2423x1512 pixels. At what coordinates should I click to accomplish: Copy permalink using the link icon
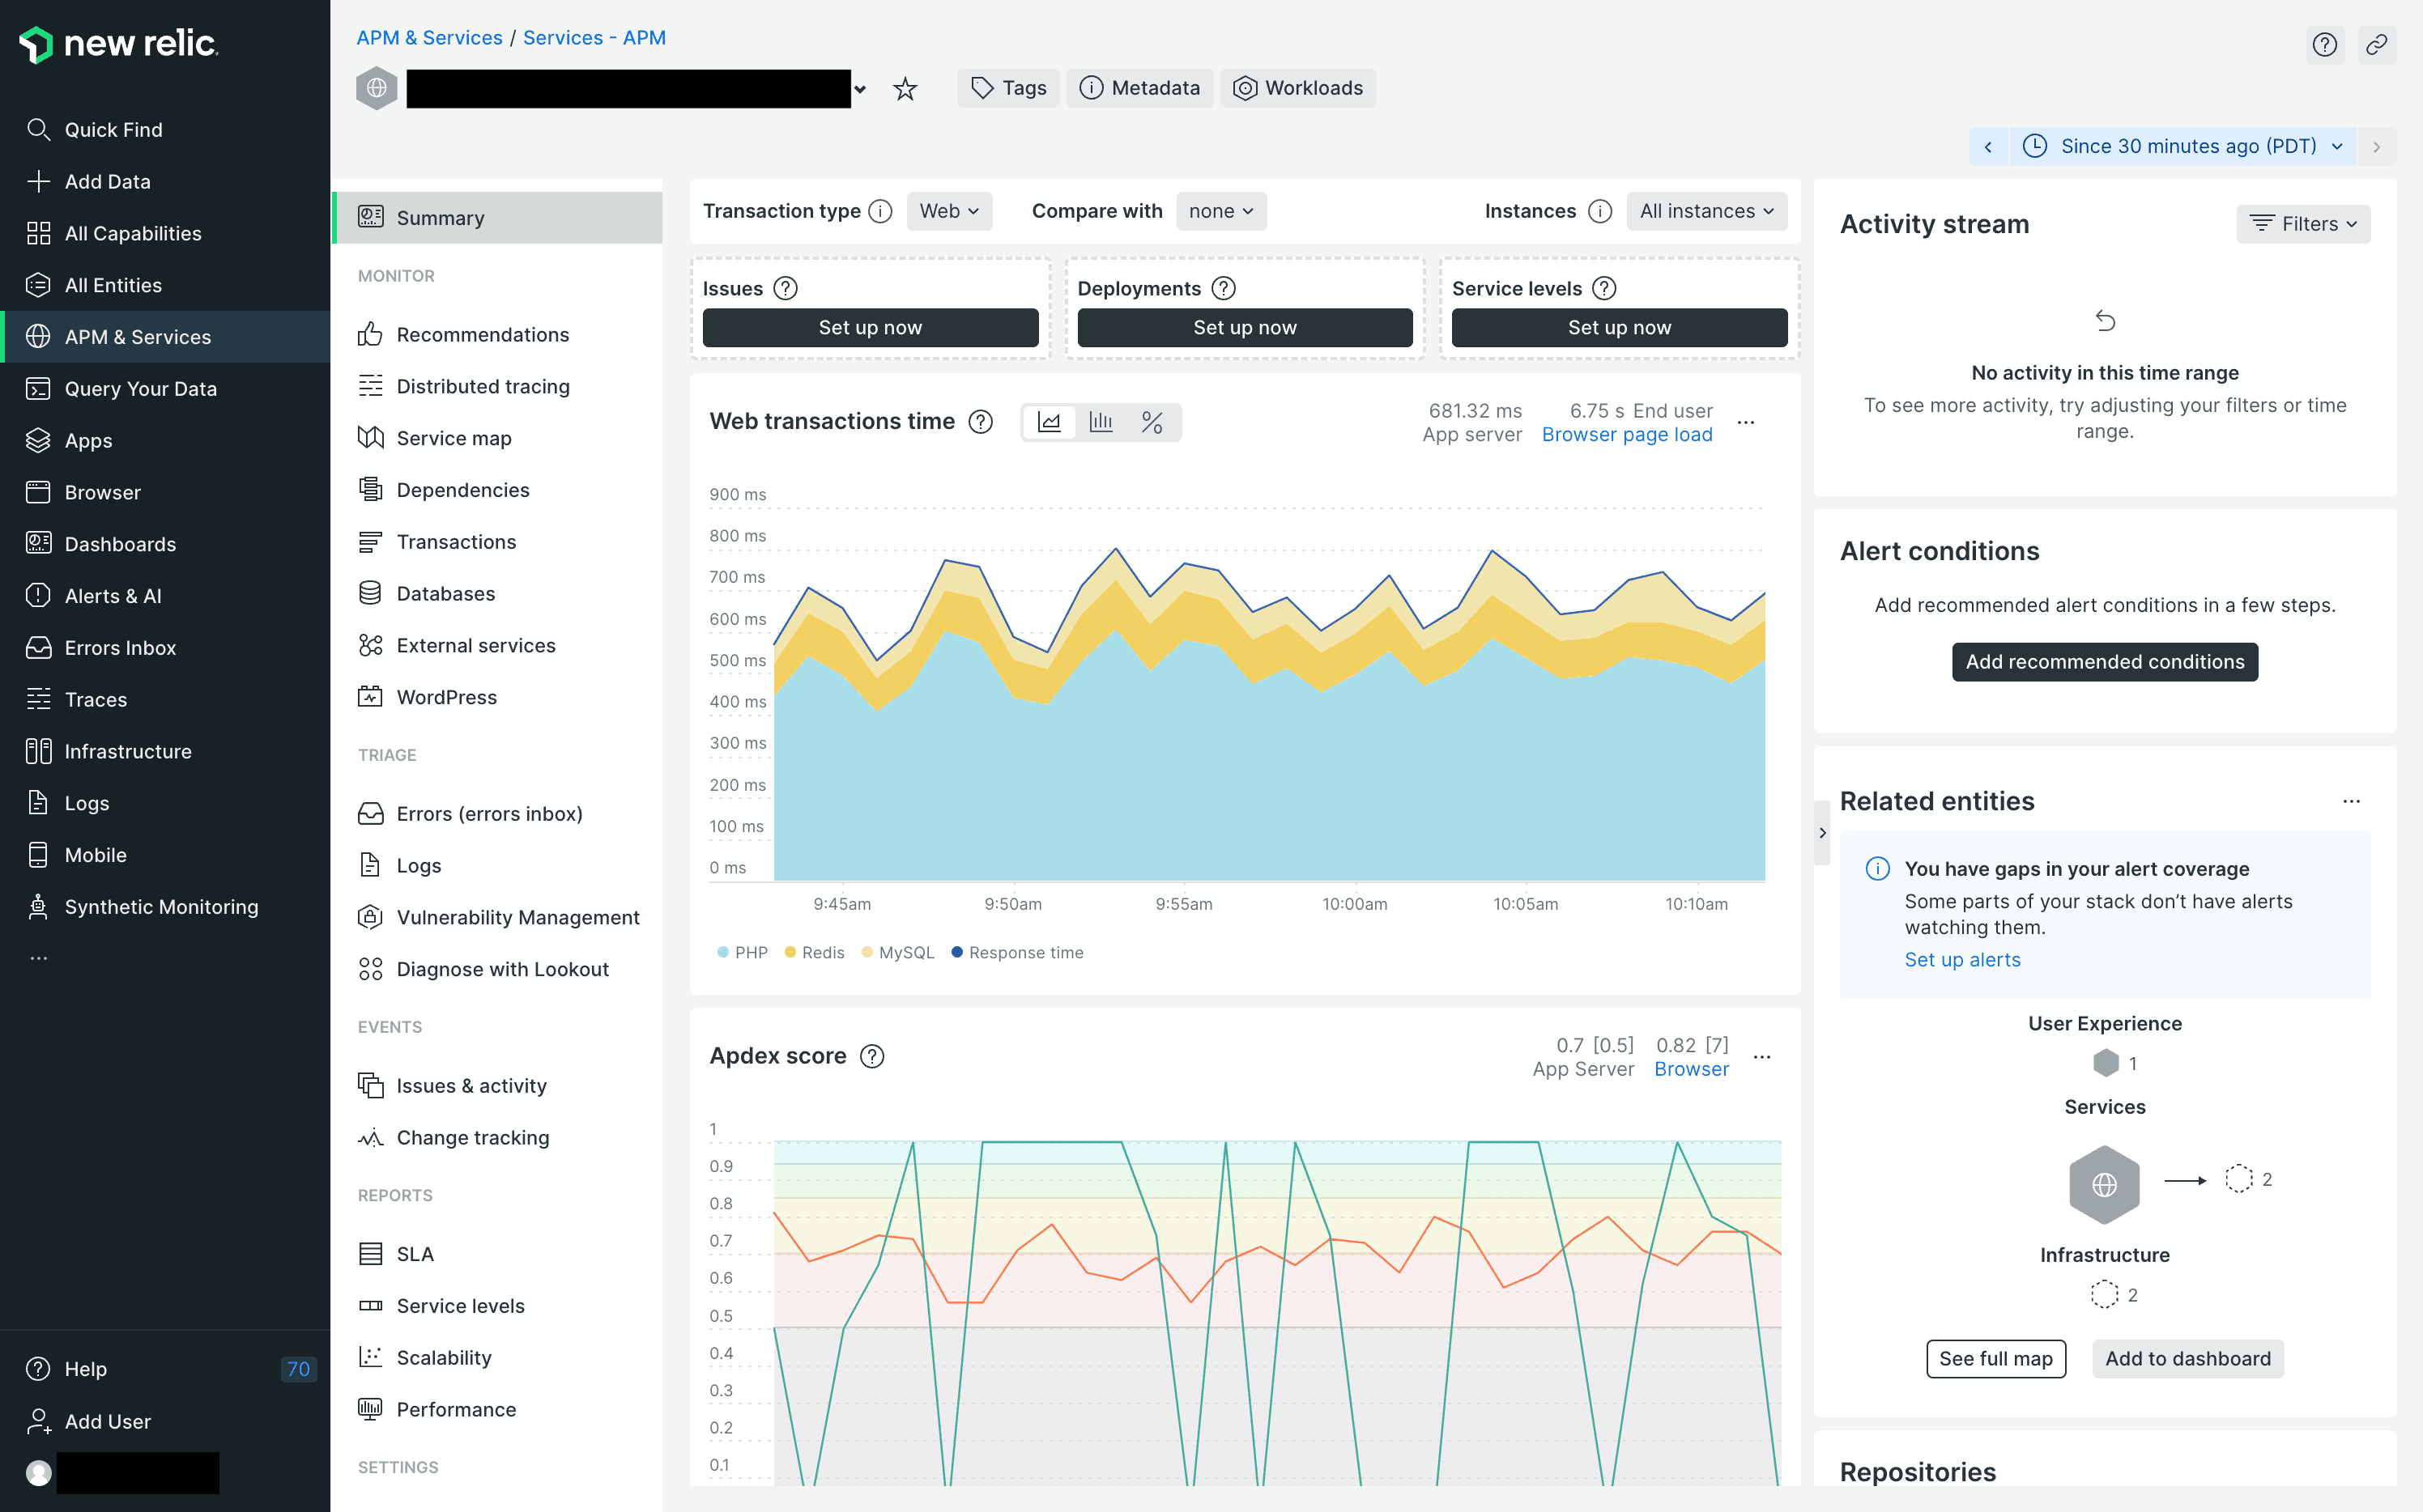pyautogui.click(x=2376, y=45)
